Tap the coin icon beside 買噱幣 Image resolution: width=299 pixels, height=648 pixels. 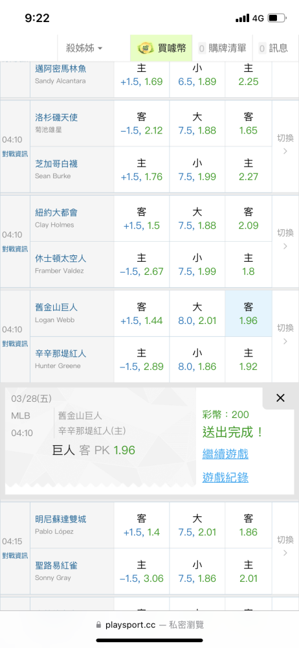146,49
